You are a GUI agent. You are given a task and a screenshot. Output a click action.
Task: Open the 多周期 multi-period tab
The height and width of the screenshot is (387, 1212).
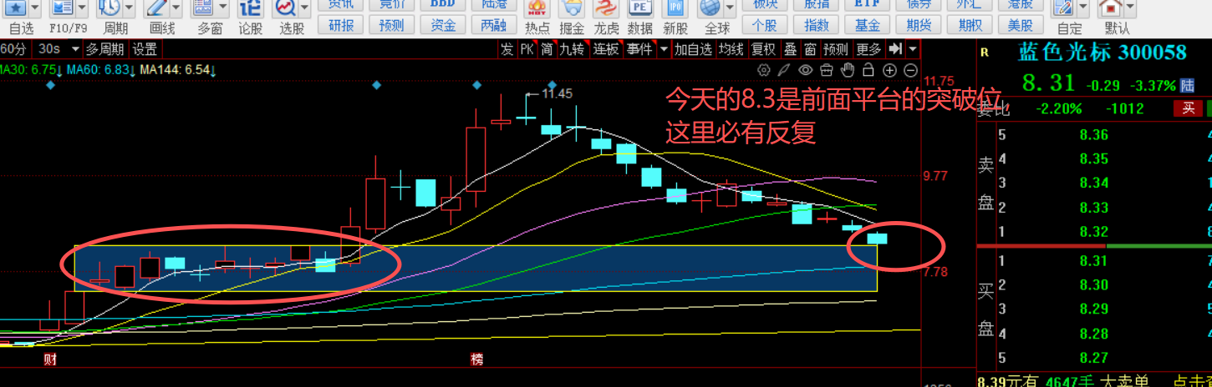pyautogui.click(x=105, y=49)
